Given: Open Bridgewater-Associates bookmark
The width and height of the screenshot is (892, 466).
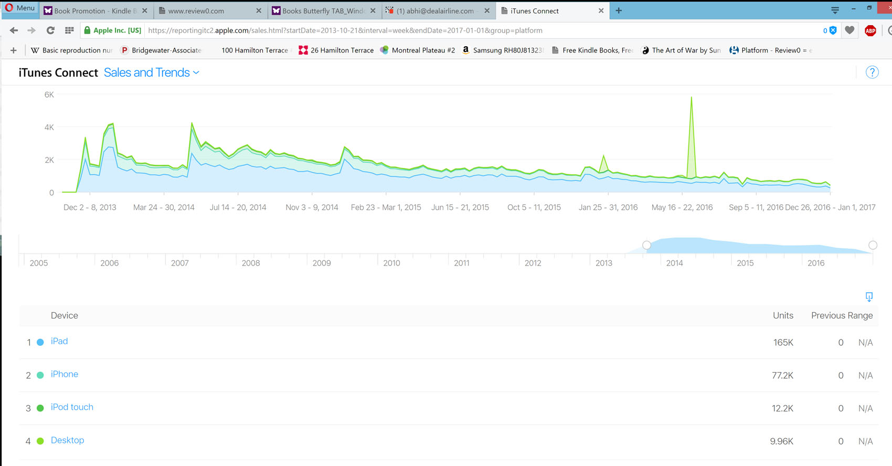Looking at the screenshot, I should click(161, 50).
